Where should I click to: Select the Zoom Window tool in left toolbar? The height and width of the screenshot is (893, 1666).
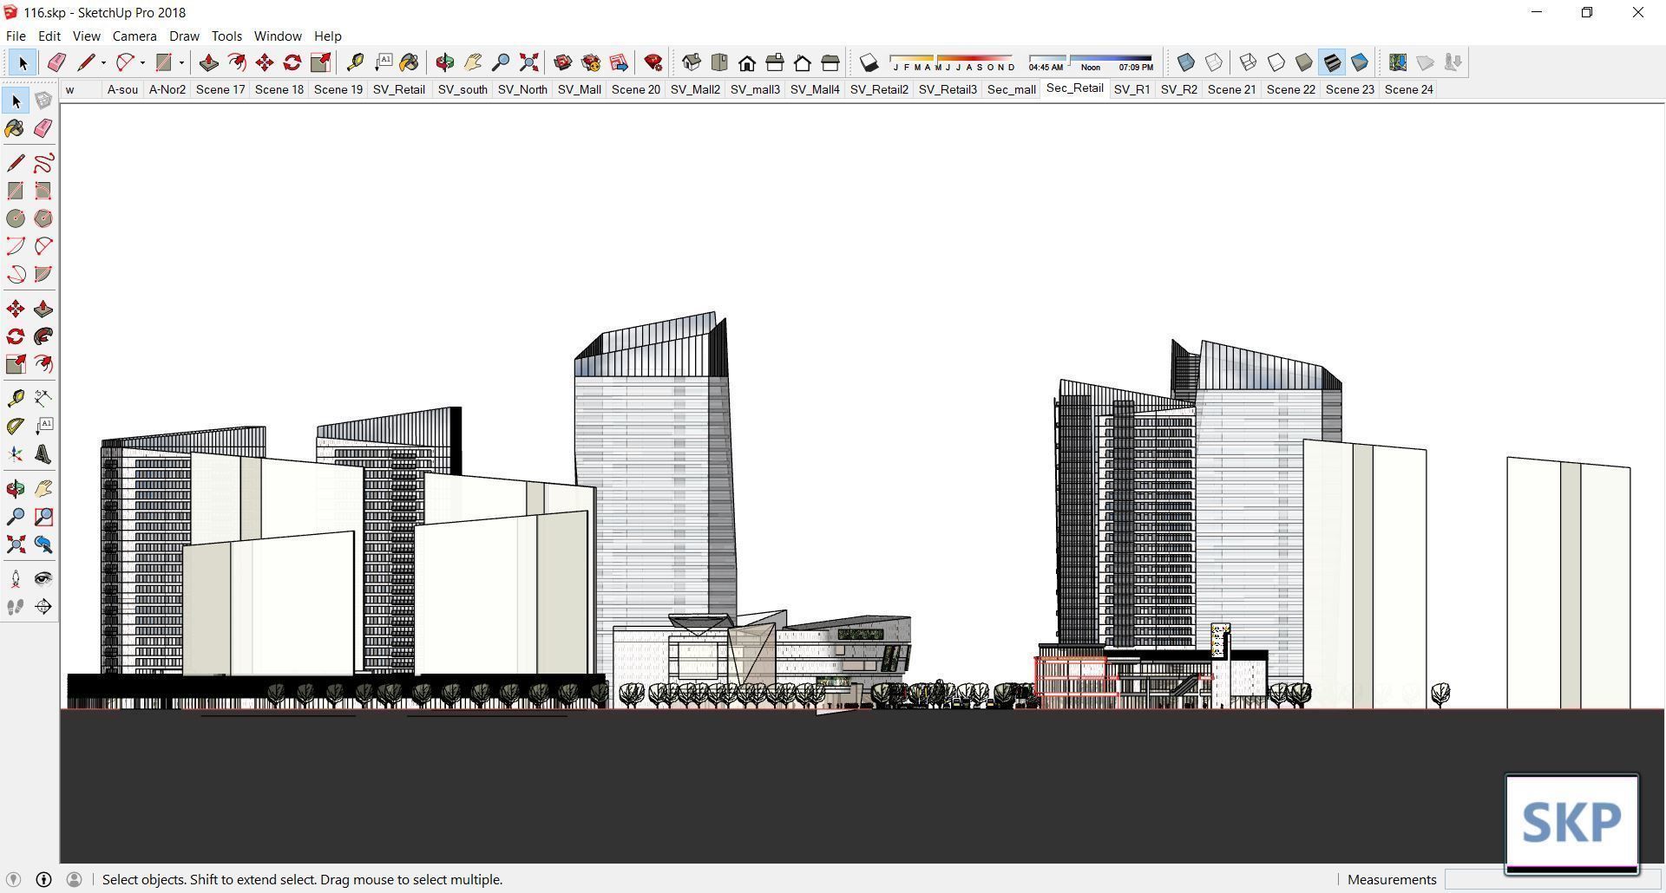pyautogui.click(x=43, y=517)
